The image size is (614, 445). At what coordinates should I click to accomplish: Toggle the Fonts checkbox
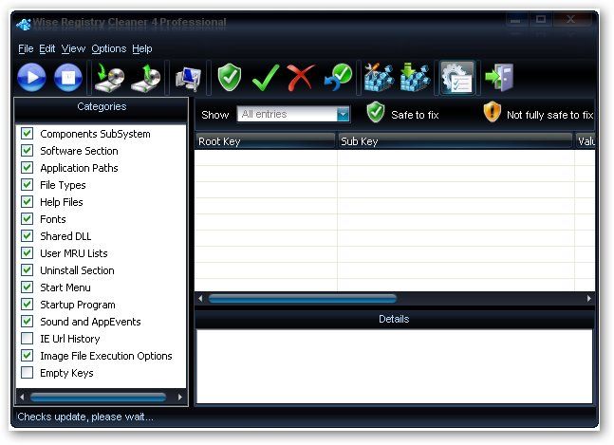tap(27, 218)
